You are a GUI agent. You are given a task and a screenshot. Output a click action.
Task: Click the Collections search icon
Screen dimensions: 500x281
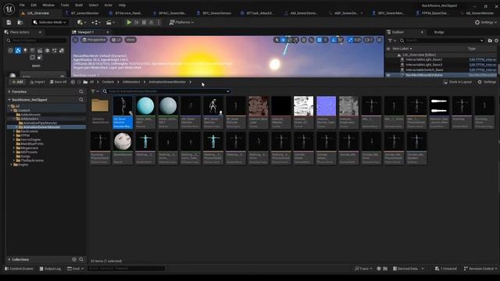[x=81, y=259]
